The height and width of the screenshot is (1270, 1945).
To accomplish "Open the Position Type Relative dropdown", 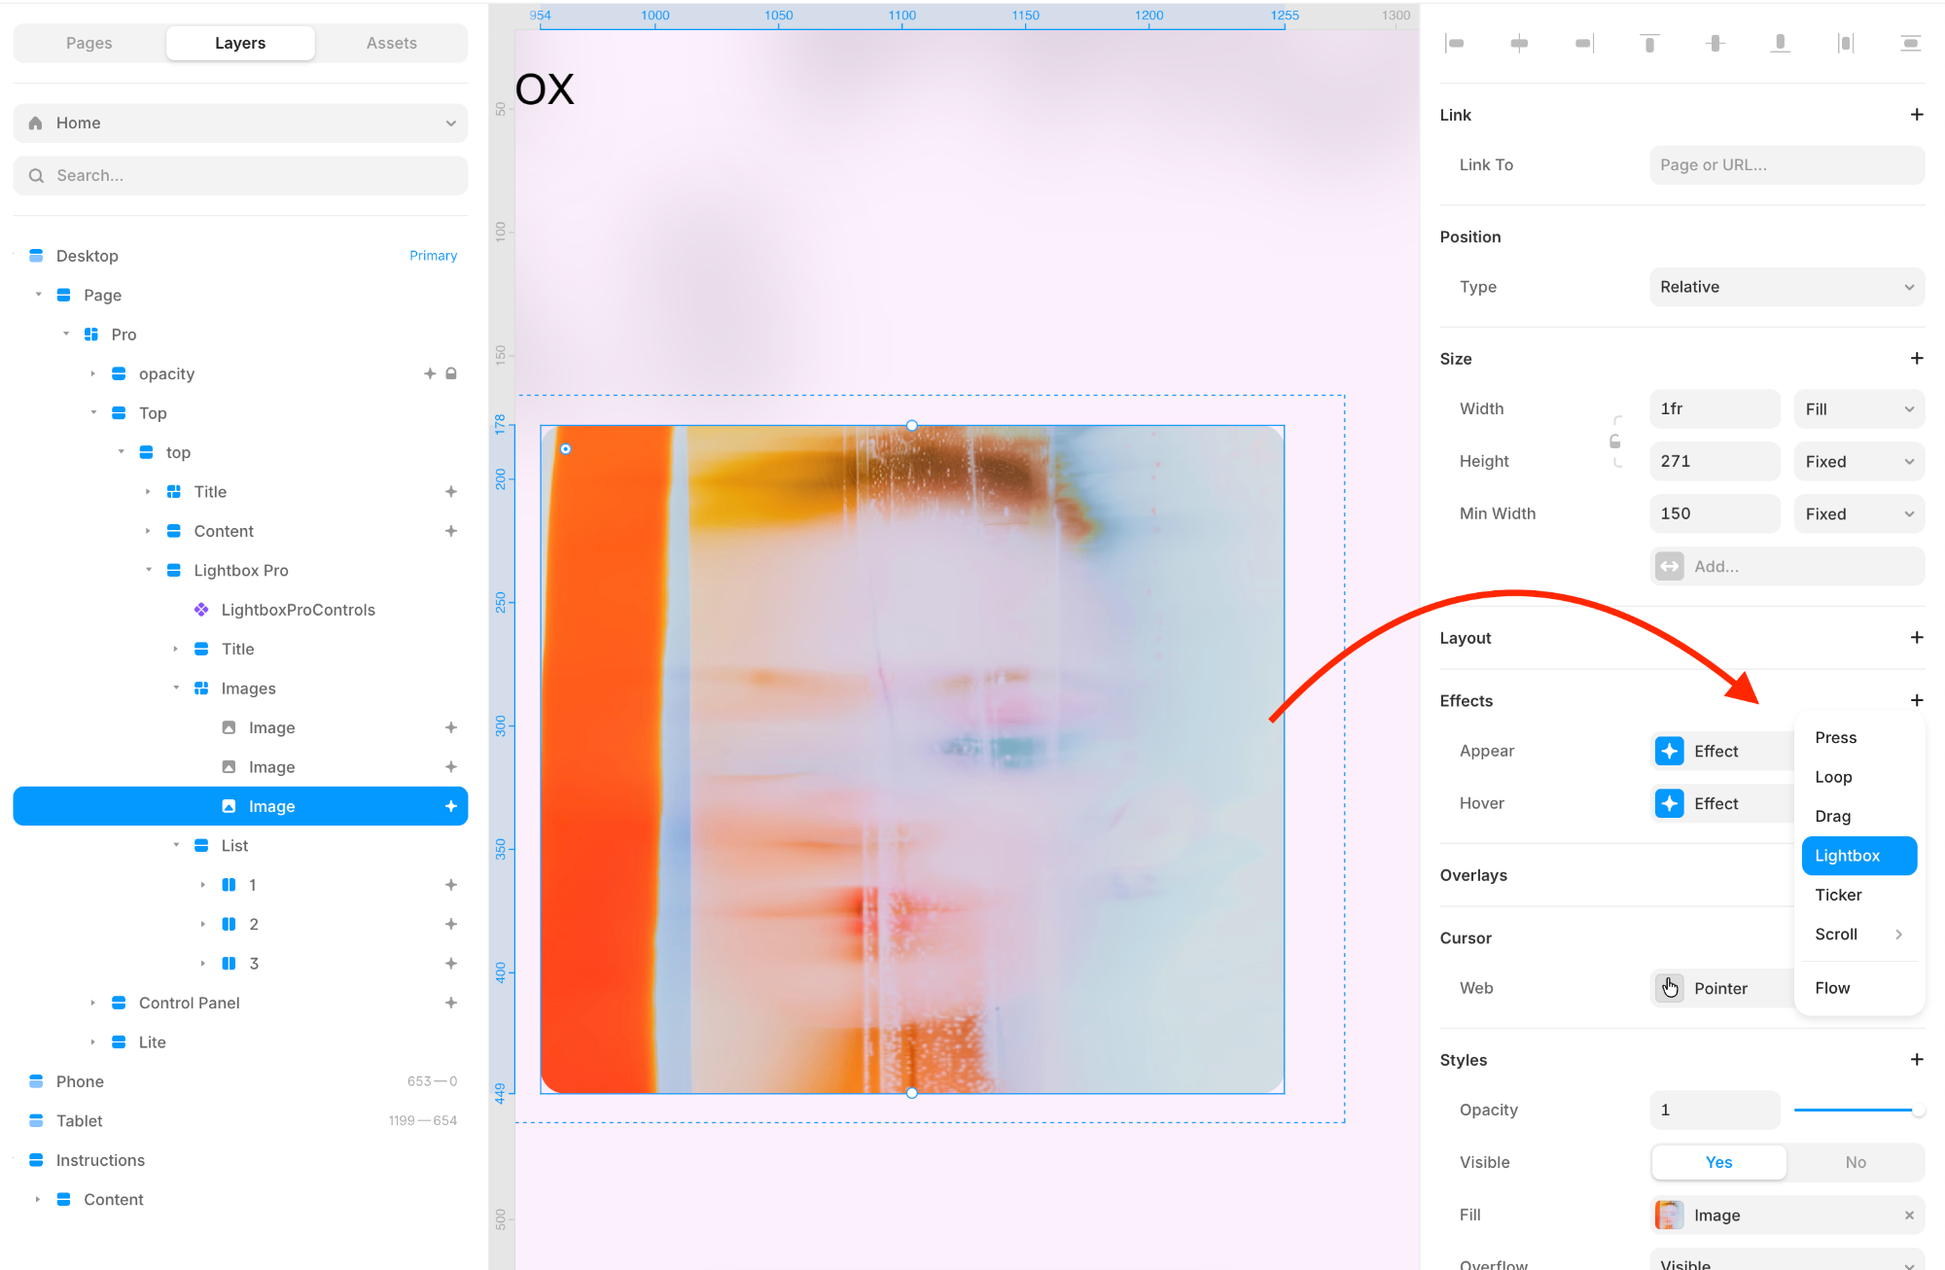I will [x=1786, y=287].
